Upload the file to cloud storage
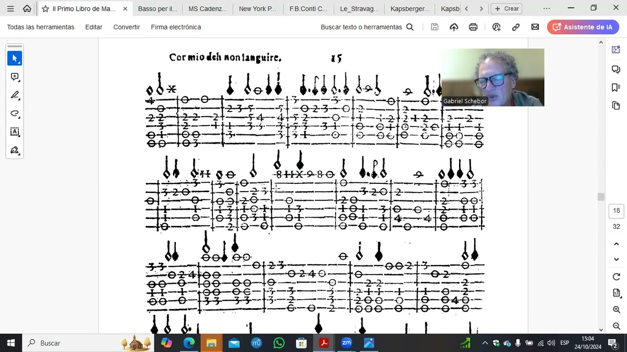 454,27
